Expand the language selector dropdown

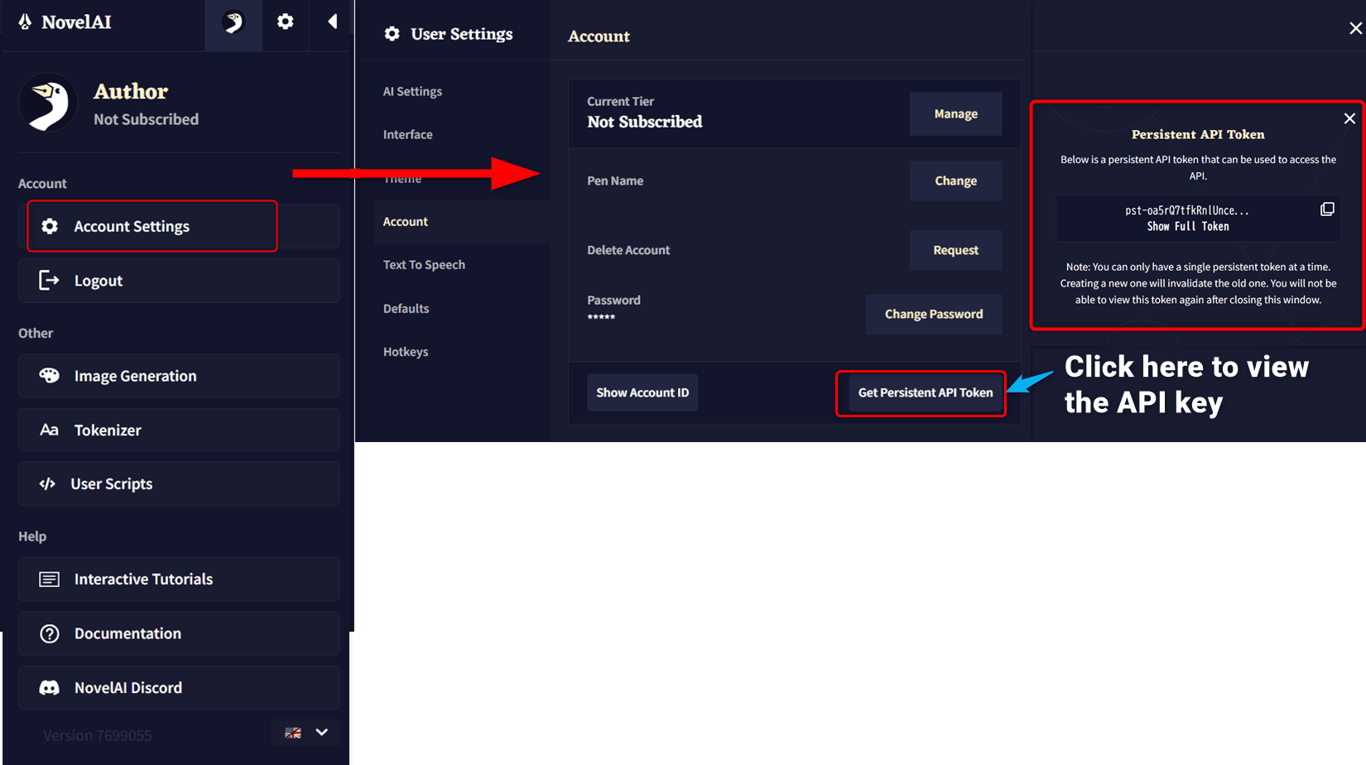pyautogui.click(x=322, y=732)
